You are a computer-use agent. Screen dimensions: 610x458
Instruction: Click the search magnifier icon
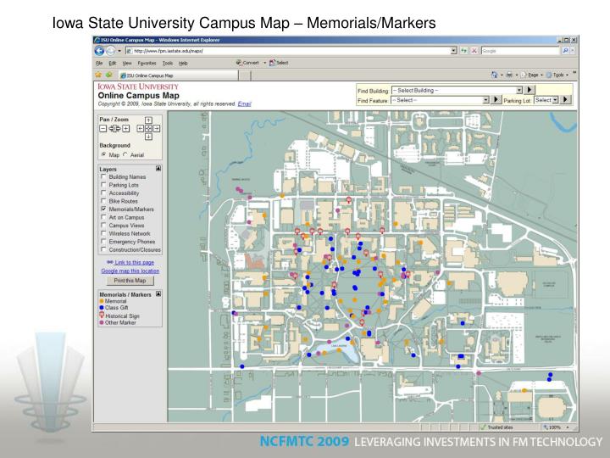[x=565, y=51]
